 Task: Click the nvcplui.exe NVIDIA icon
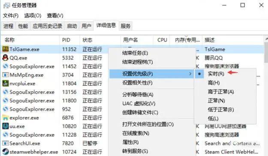5,84
